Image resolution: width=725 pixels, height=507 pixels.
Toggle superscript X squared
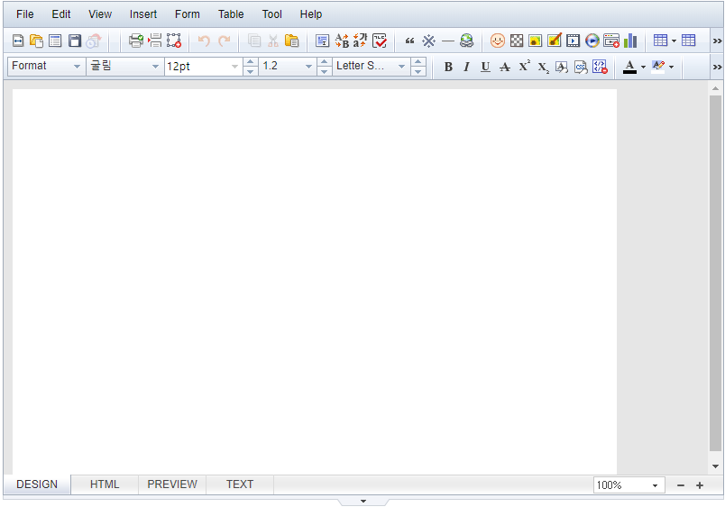(x=524, y=66)
